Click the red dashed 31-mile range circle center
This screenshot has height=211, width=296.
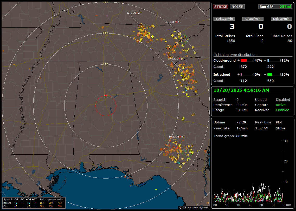106,105
